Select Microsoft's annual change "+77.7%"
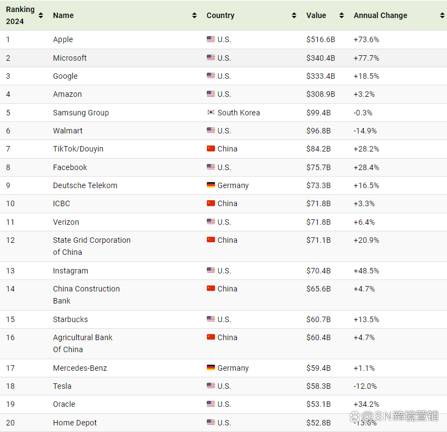Viewport: 447px width, 432px height. click(367, 58)
